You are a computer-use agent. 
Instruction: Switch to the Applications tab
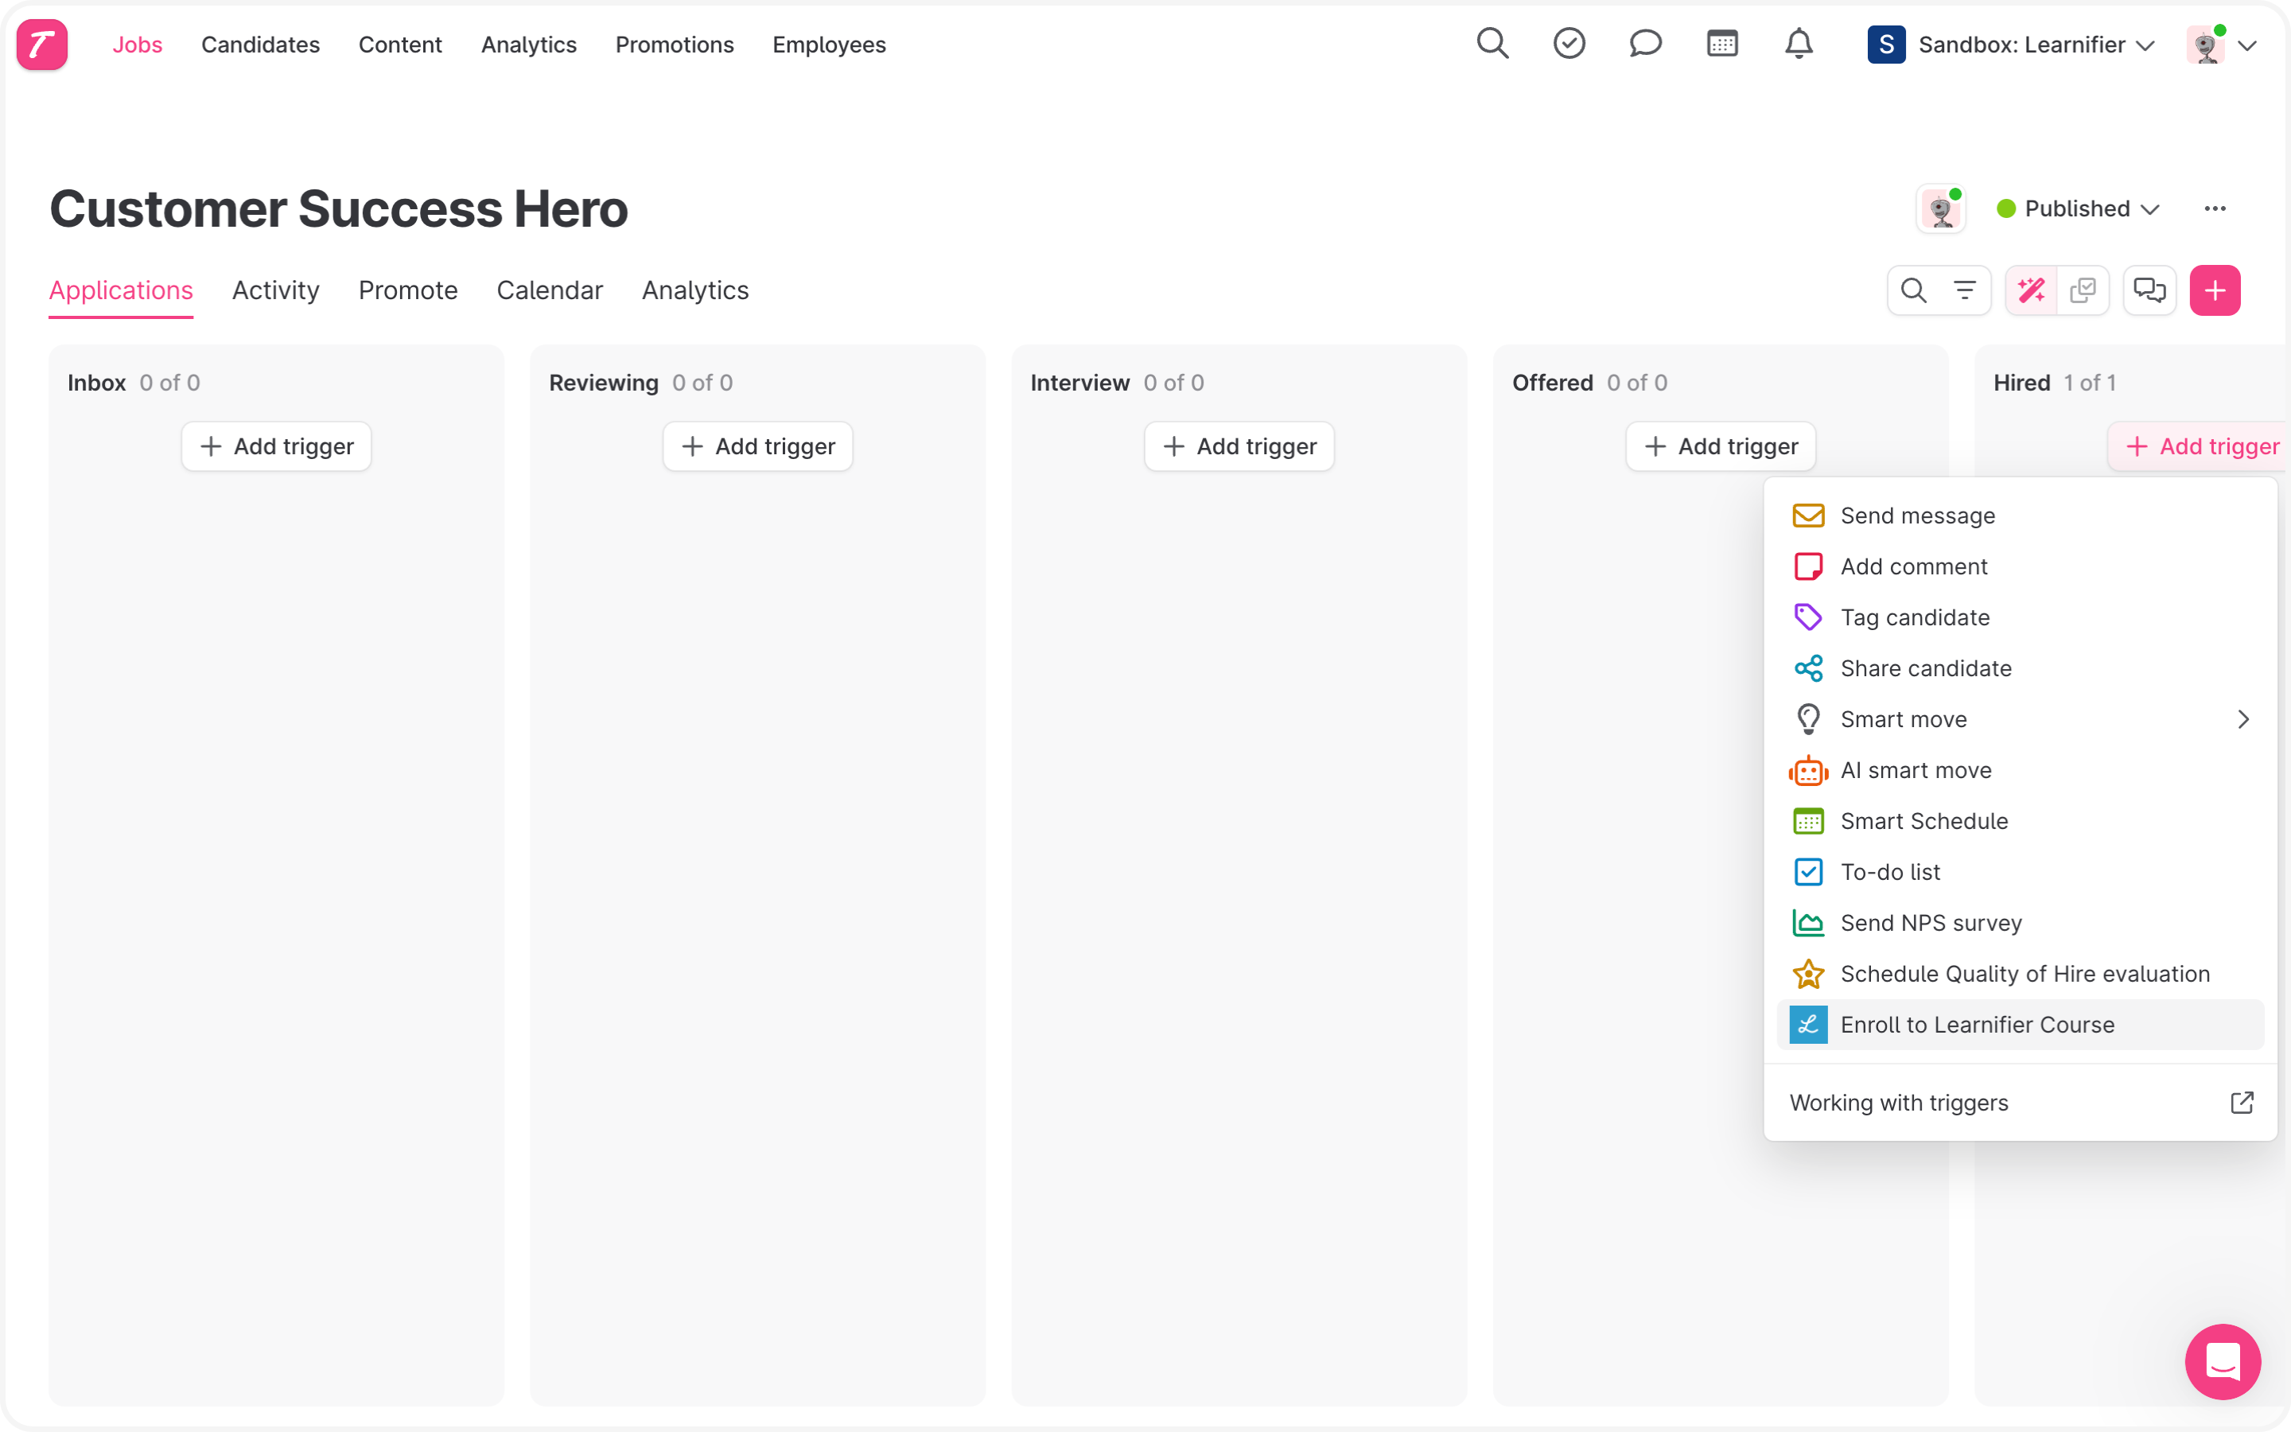click(x=121, y=290)
